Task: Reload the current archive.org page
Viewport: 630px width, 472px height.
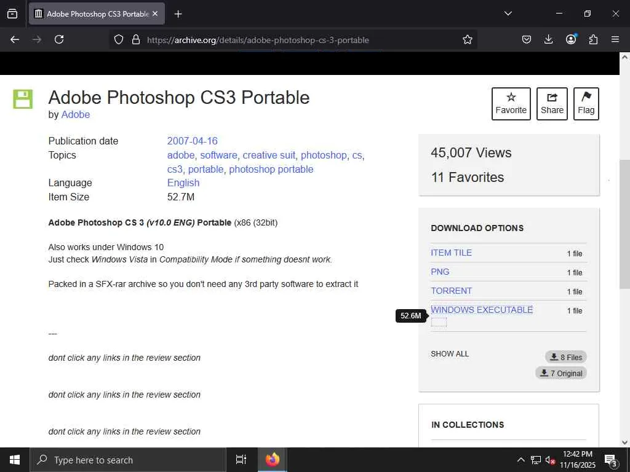Action: (59, 39)
